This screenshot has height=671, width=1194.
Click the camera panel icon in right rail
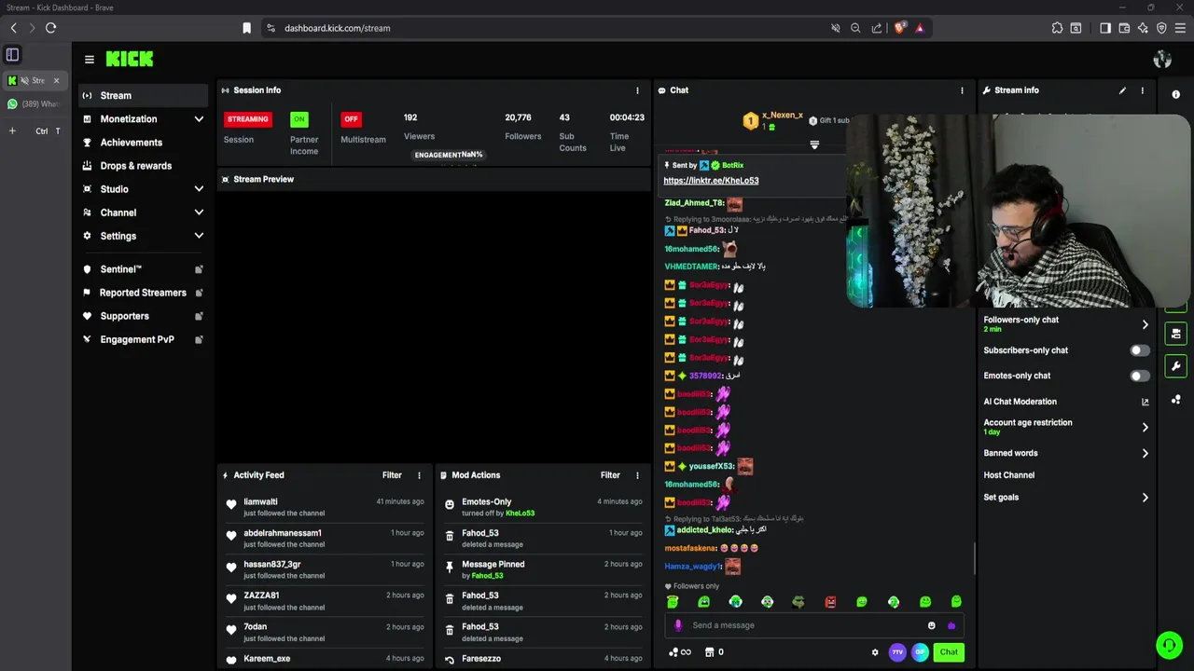(x=1175, y=334)
